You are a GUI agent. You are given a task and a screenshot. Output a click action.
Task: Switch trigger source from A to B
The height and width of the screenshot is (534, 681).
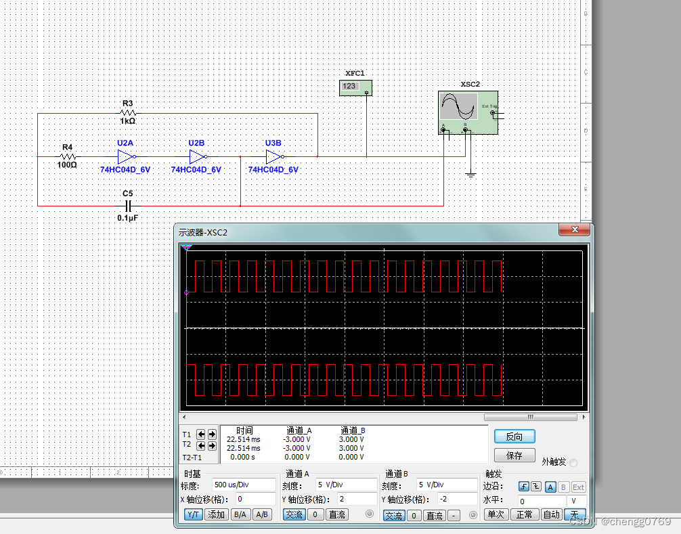coord(565,487)
